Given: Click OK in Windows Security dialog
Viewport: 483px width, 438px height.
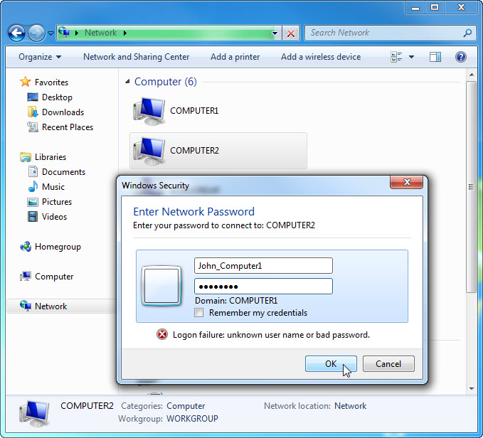Looking at the screenshot, I should pos(331,364).
